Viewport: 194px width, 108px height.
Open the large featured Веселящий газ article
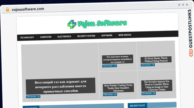61,86
